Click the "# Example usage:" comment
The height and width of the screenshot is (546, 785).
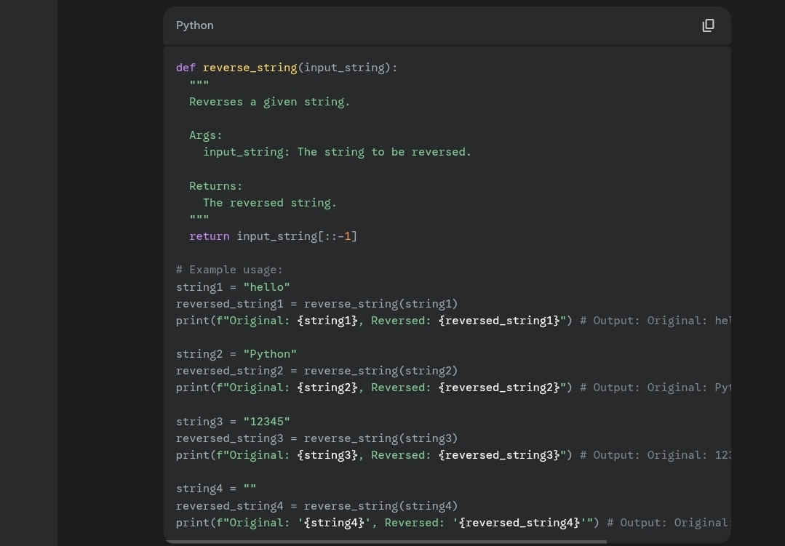(x=229, y=270)
